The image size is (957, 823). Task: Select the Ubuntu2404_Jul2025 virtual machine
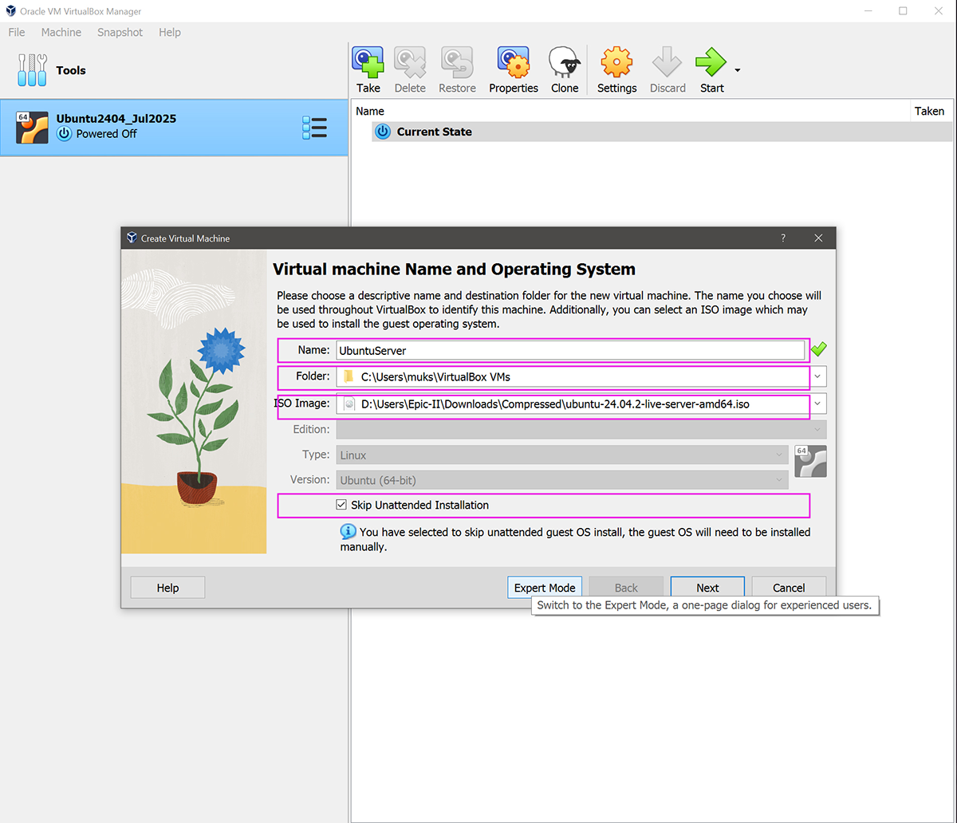(174, 128)
